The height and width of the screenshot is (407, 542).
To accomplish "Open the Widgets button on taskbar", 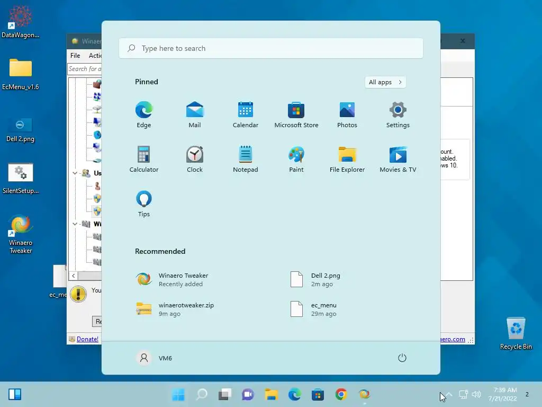I will tap(15, 394).
